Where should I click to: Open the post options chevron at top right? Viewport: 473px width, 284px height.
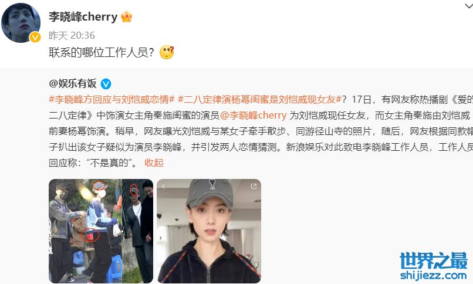[468, 6]
